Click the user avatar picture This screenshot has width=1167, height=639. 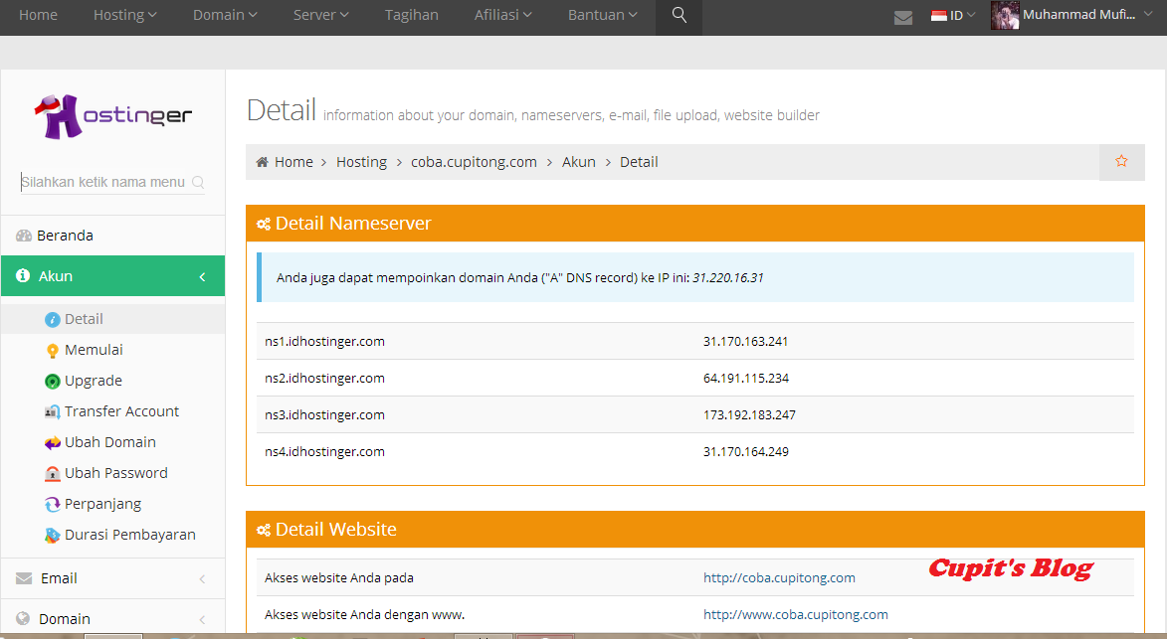(x=1004, y=16)
